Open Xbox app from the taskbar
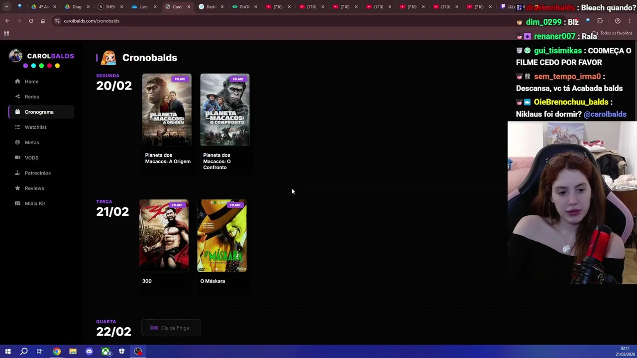Viewport: 637px width, 358px height. [x=106, y=352]
